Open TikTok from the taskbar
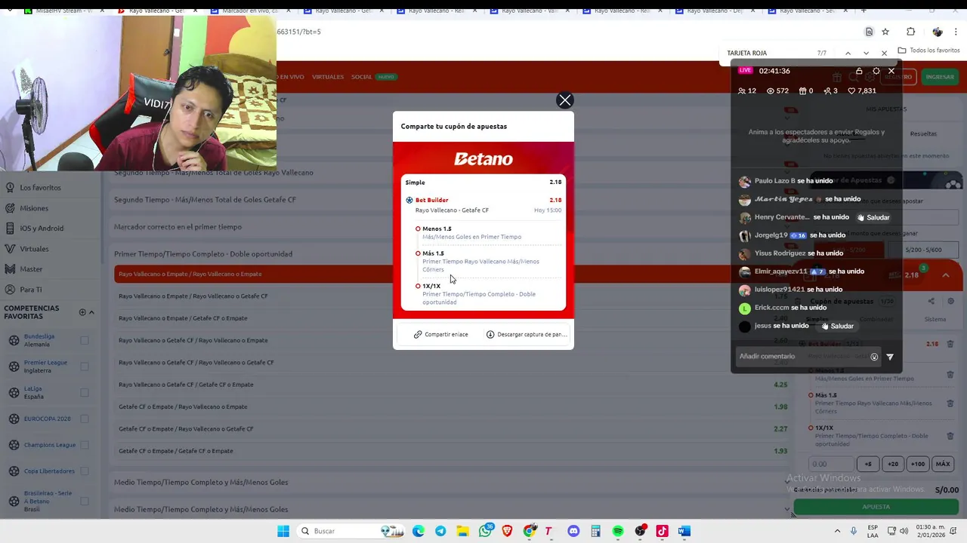Viewport: 967px width, 543px height. tap(662, 531)
